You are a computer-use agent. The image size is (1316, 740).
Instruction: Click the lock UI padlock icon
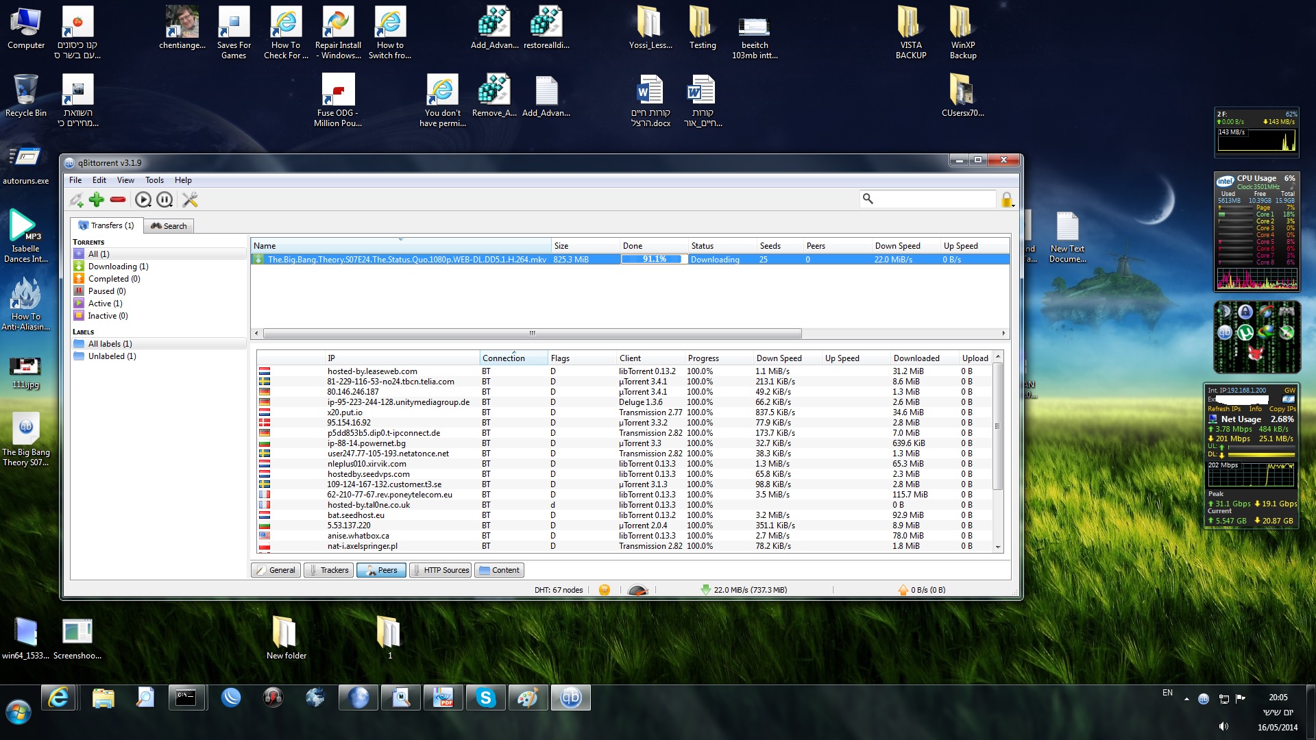point(1006,199)
